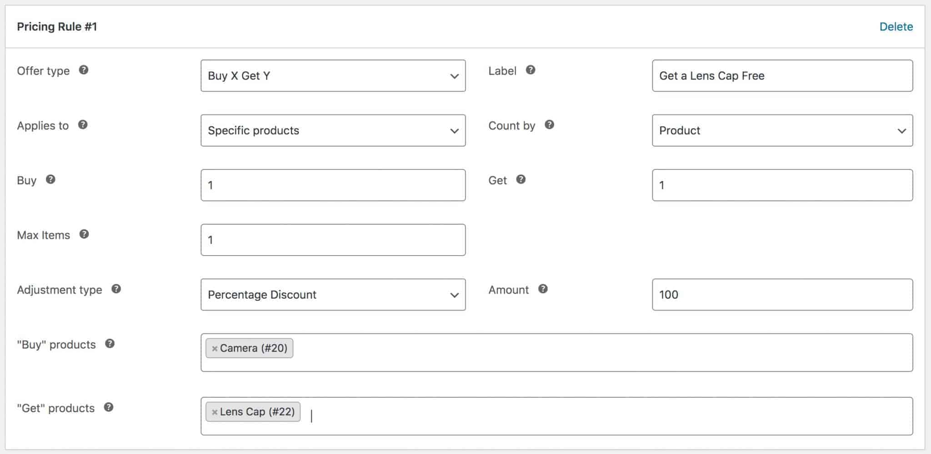Click the Applies to label text
931x454 pixels.
click(43, 126)
